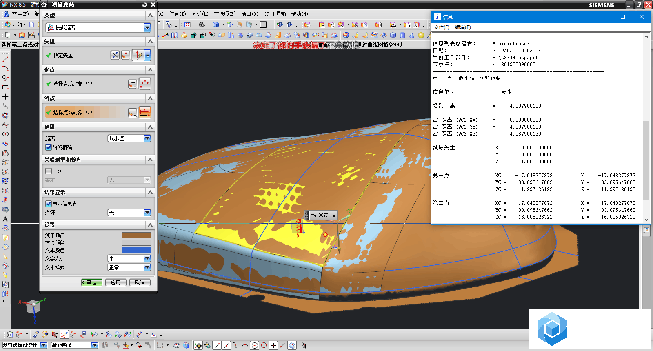This screenshot has width=653, height=351.
Task: Select the Rectangle tool in left toolbar
Action: click(x=5, y=87)
